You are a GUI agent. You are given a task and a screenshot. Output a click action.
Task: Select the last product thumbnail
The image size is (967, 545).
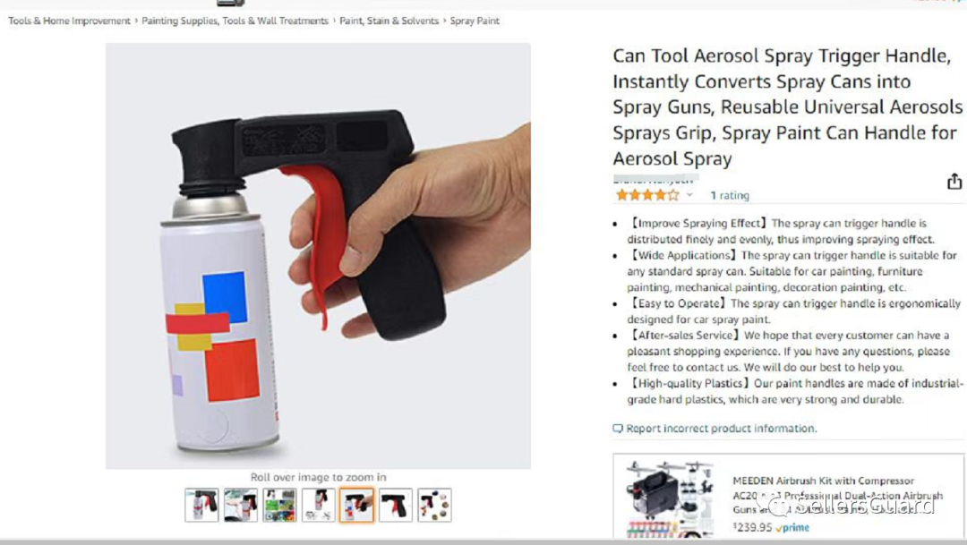pos(434,505)
